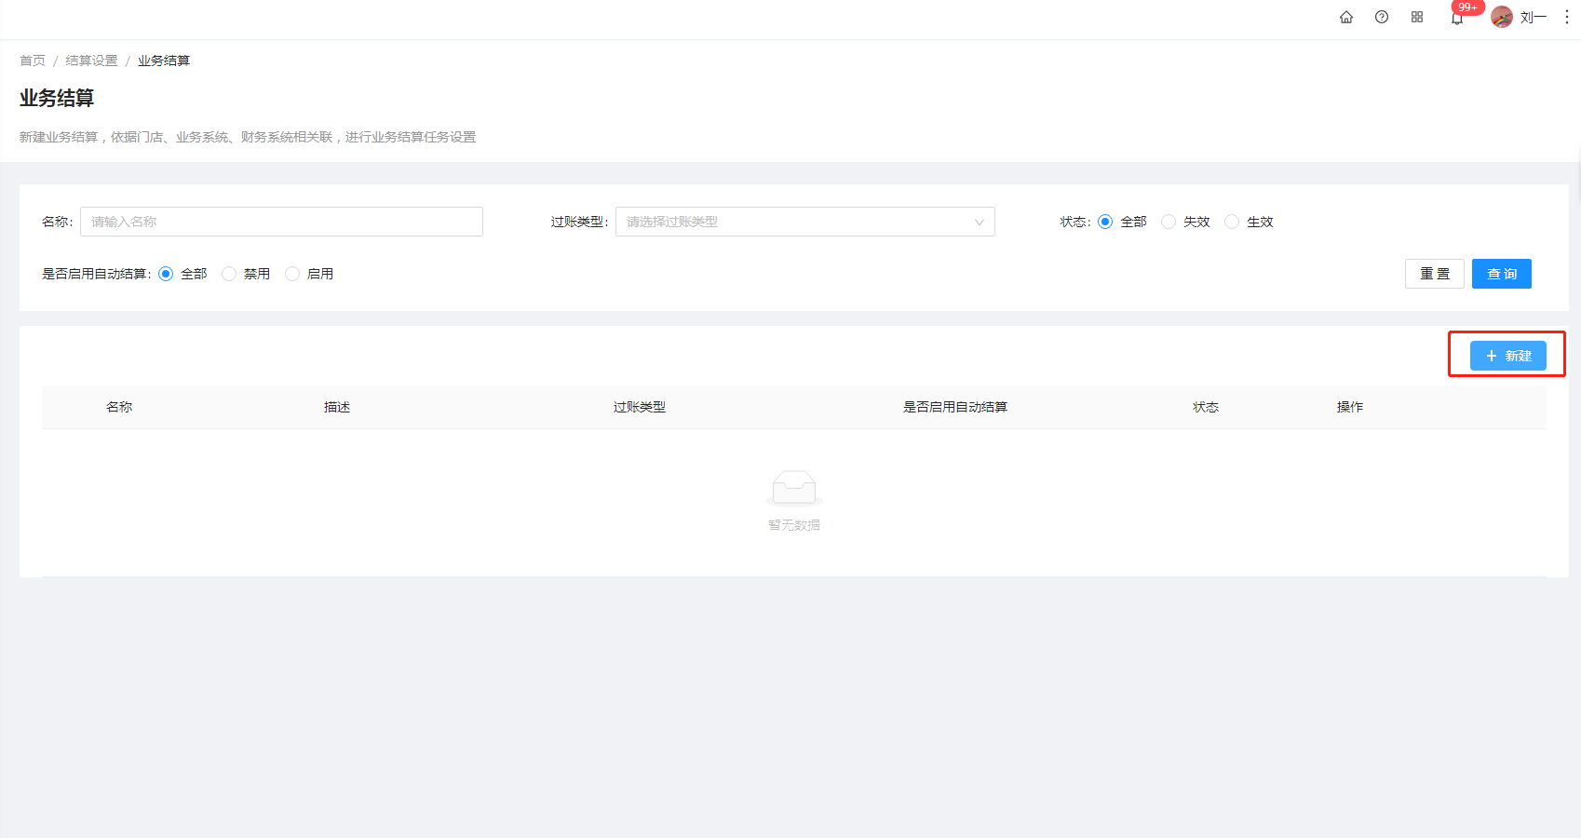Click user name 刘一
This screenshot has width=1581, height=838.
[1533, 17]
